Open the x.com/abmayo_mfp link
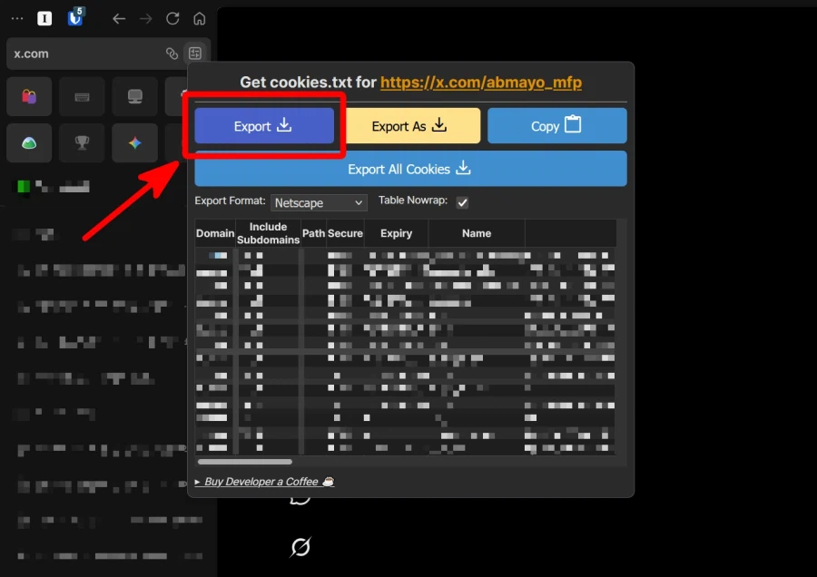This screenshot has height=577, width=817. click(x=481, y=83)
